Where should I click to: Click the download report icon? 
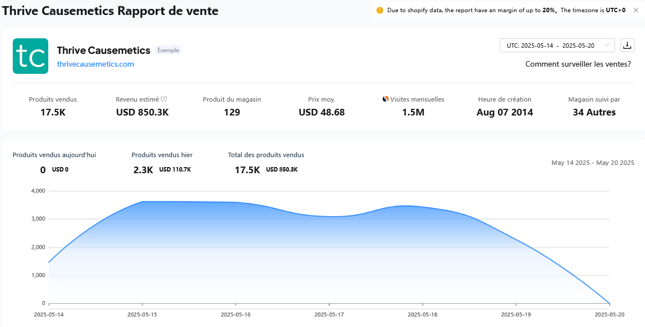click(627, 45)
